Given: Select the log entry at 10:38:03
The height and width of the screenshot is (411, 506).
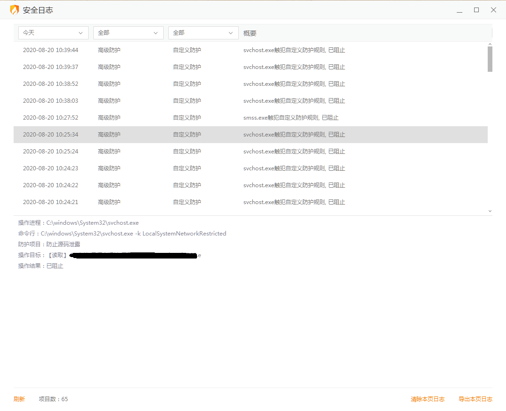Looking at the screenshot, I should (x=250, y=101).
